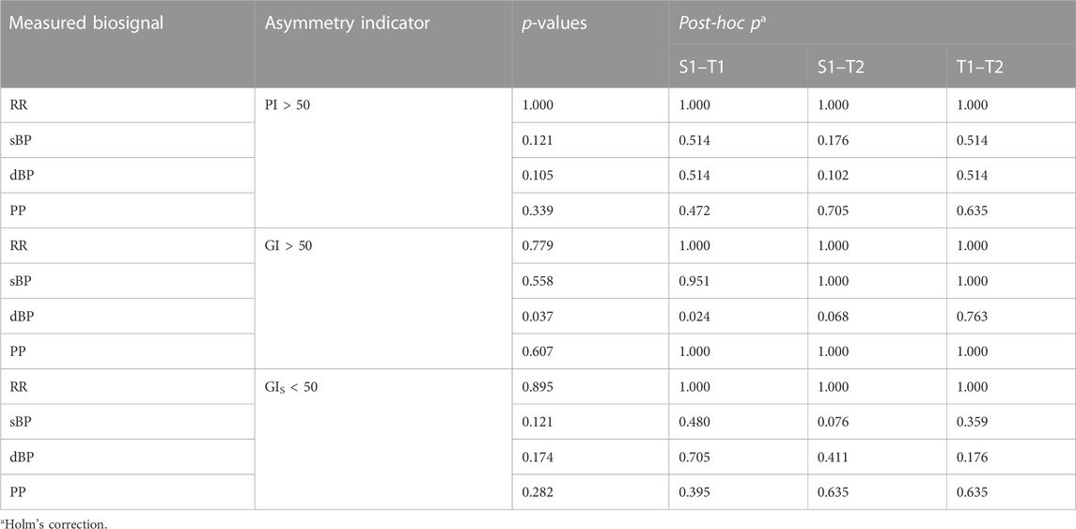Viewport: 1076px width, 529px height.
Task: Select the 0.037 p-value for dBP
Action: click(x=590, y=317)
